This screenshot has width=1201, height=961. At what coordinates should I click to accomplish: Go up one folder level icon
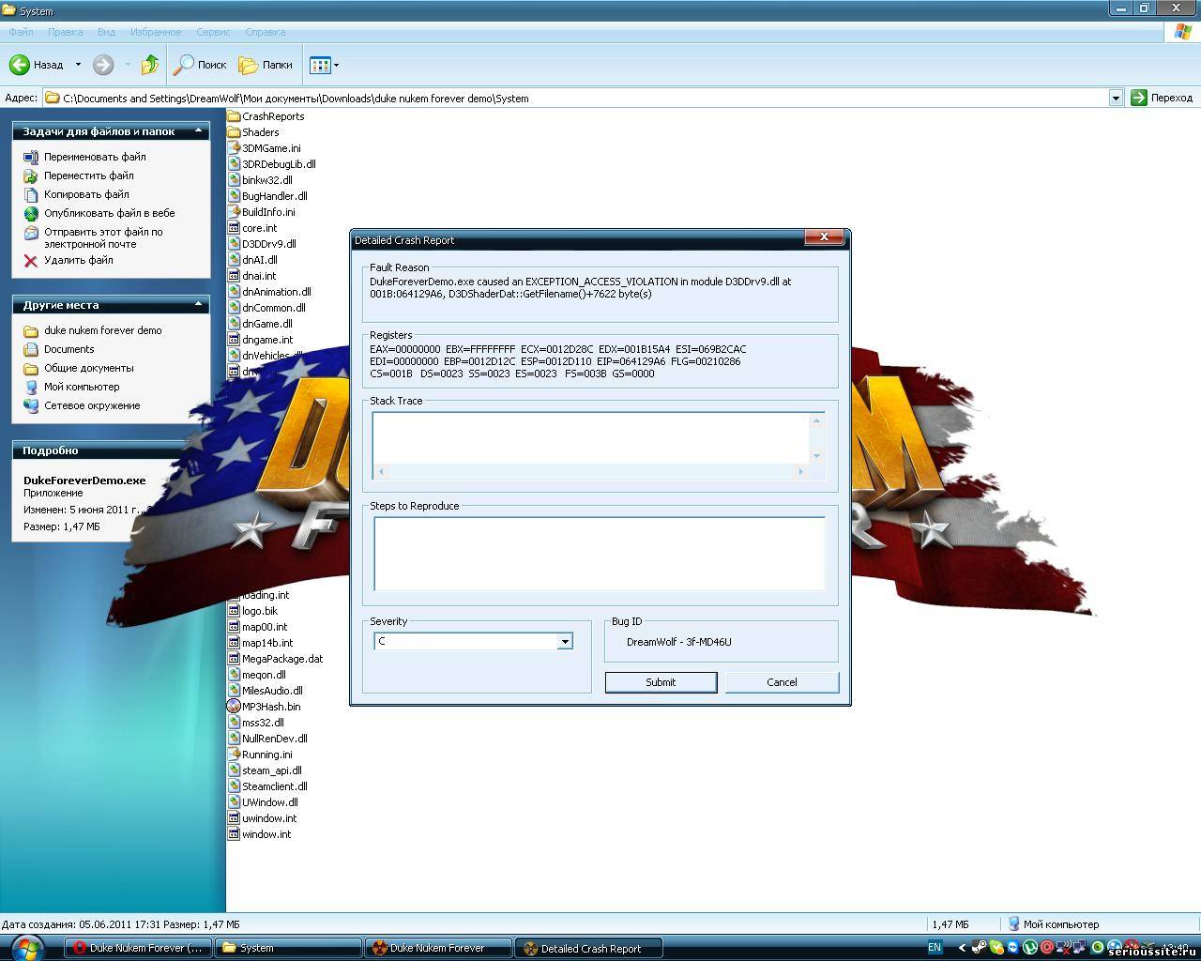coord(149,65)
